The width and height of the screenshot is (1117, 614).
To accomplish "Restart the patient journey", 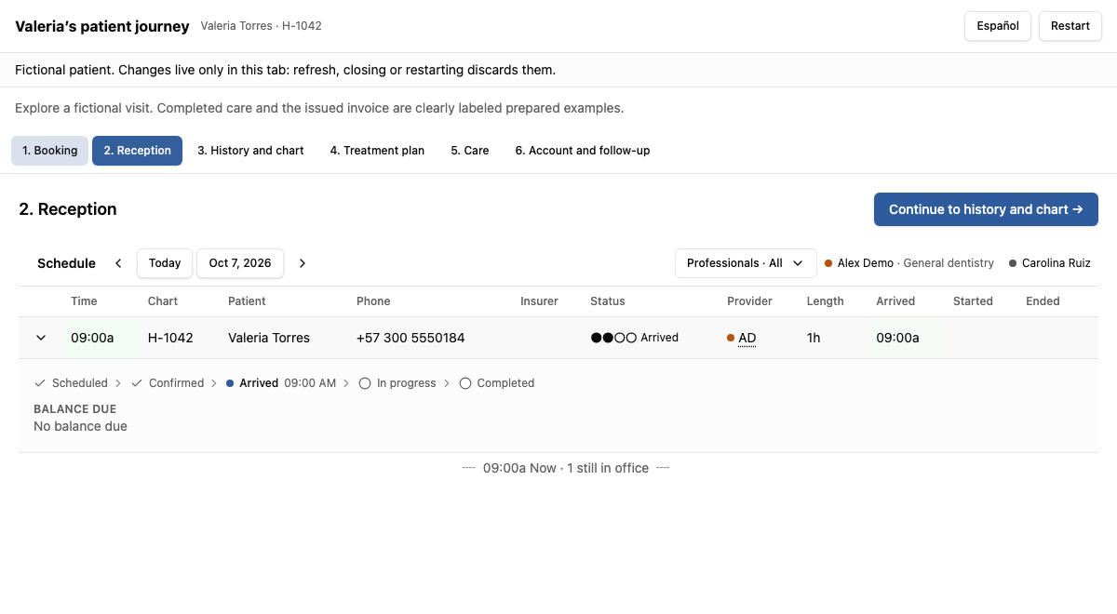I will click(1070, 26).
